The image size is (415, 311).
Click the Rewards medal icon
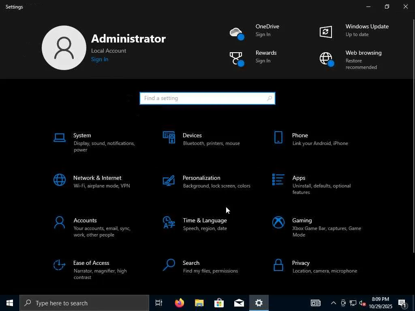[237, 59]
